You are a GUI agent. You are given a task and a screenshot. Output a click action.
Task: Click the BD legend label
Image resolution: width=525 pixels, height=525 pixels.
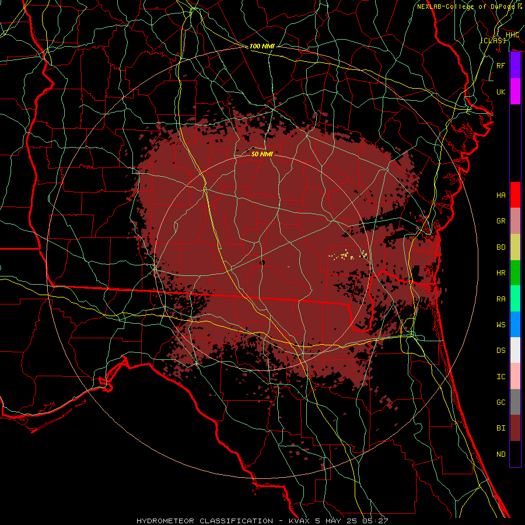501,247
